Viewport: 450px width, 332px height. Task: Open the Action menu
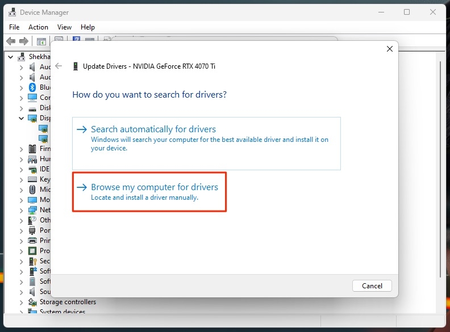pyautogui.click(x=38, y=27)
